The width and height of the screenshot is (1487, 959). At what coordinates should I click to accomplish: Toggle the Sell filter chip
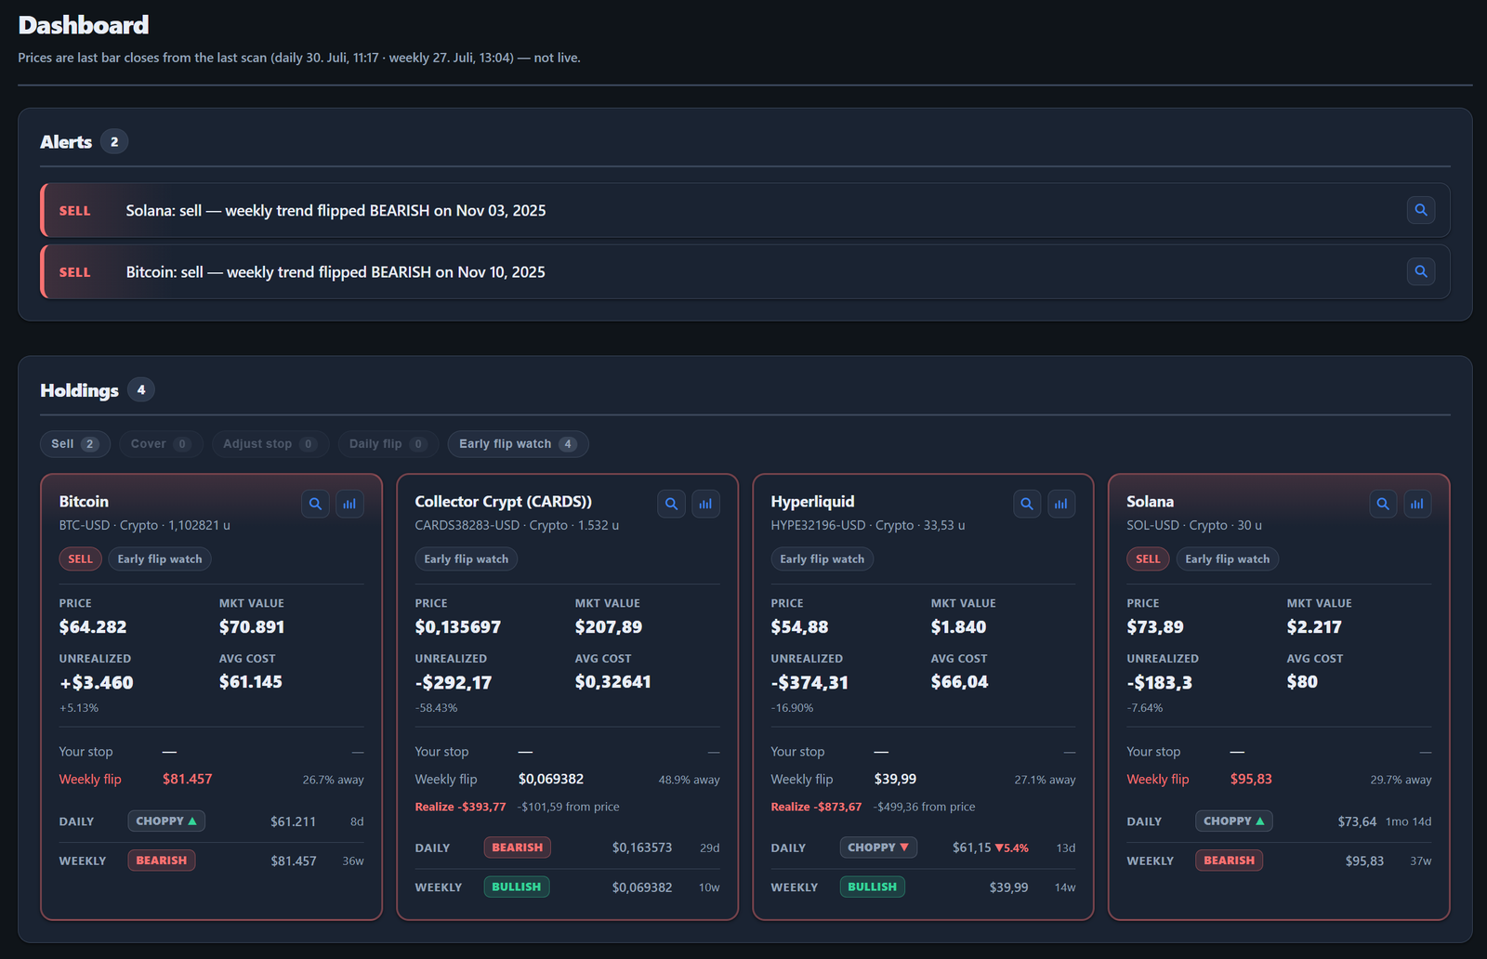(x=75, y=444)
